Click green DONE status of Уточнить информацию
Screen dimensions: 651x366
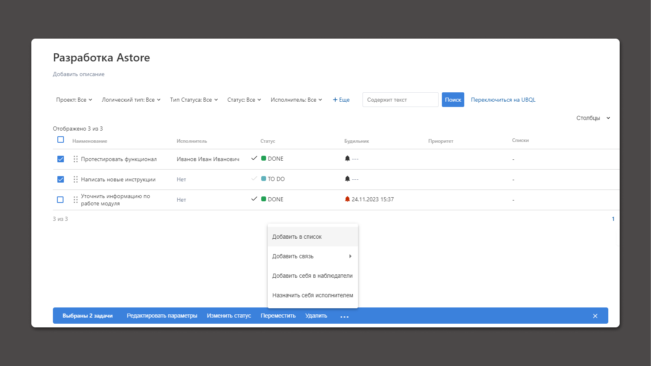tap(272, 199)
